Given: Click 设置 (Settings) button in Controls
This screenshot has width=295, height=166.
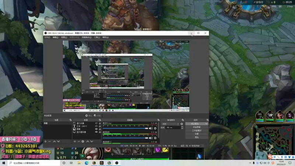Looking at the screenshot, I should (x=197, y=134).
